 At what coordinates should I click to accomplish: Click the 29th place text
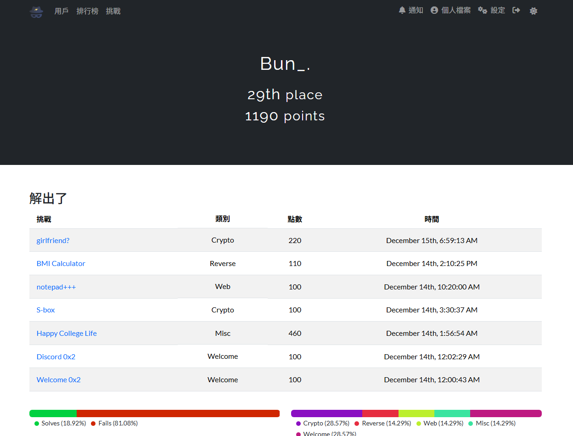285,95
